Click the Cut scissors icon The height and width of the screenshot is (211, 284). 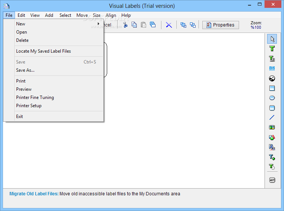[x=126, y=25]
